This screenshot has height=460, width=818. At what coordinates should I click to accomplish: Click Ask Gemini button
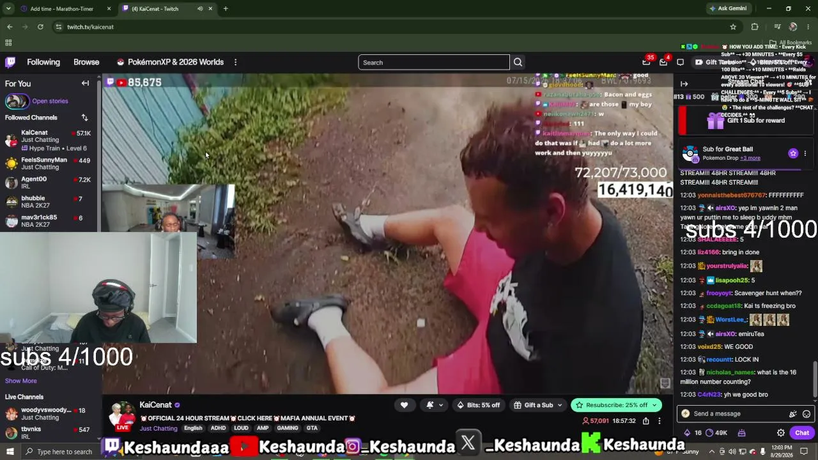coord(728,9)
